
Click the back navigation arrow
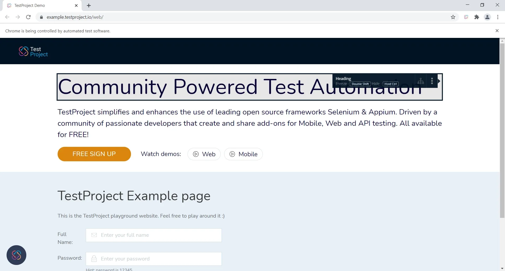pos(7,17)
